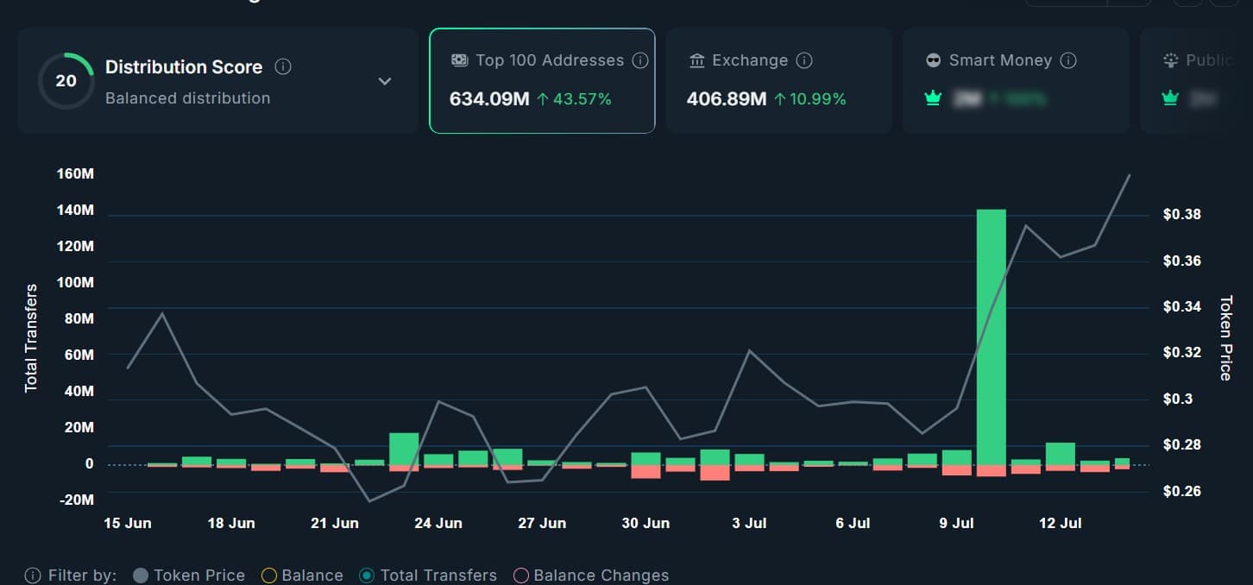Click the bank icon beside Exchange
Image resolution: width=1253 pixels, height=585 pixels.
[697, 60]
